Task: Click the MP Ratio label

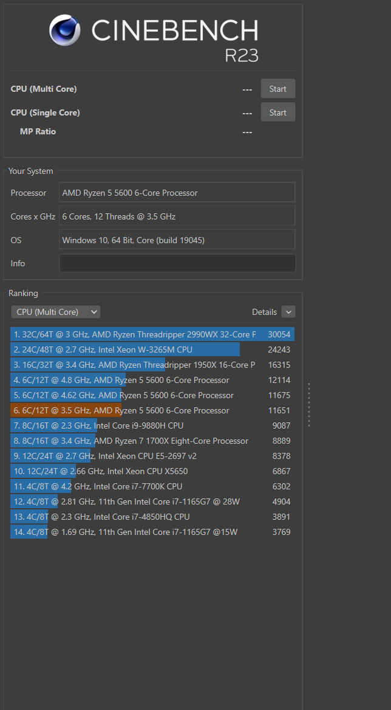Action: click(38, 131)
